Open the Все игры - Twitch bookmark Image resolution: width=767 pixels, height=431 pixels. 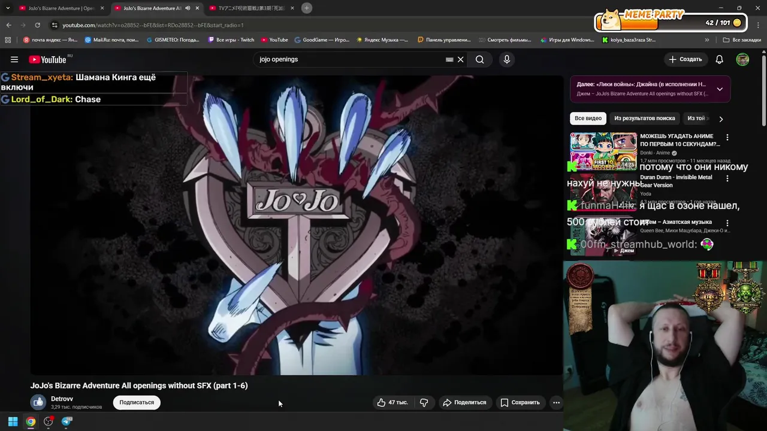point(231,40)
